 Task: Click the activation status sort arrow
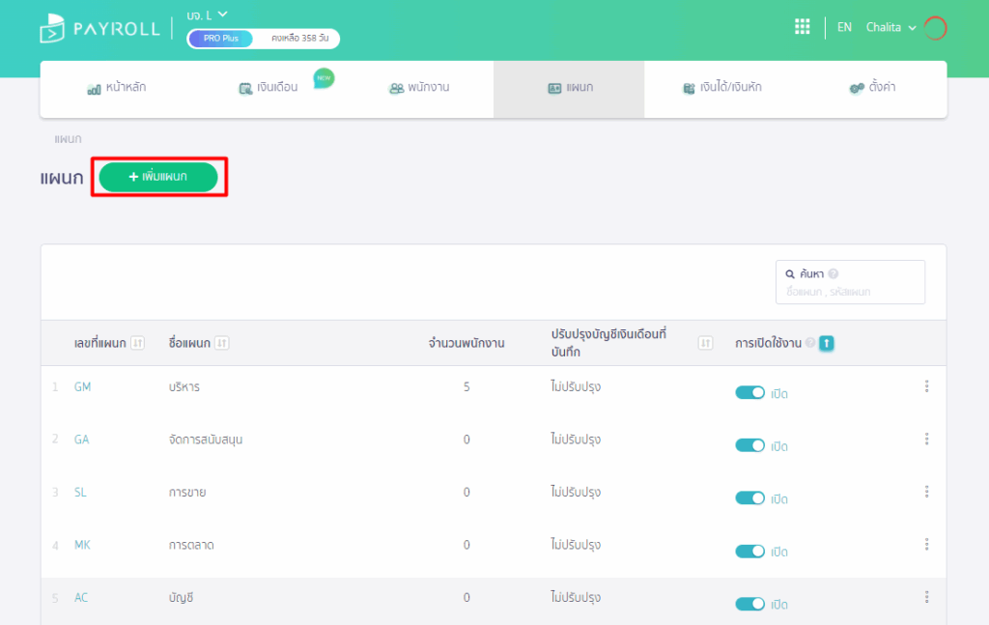827,343
